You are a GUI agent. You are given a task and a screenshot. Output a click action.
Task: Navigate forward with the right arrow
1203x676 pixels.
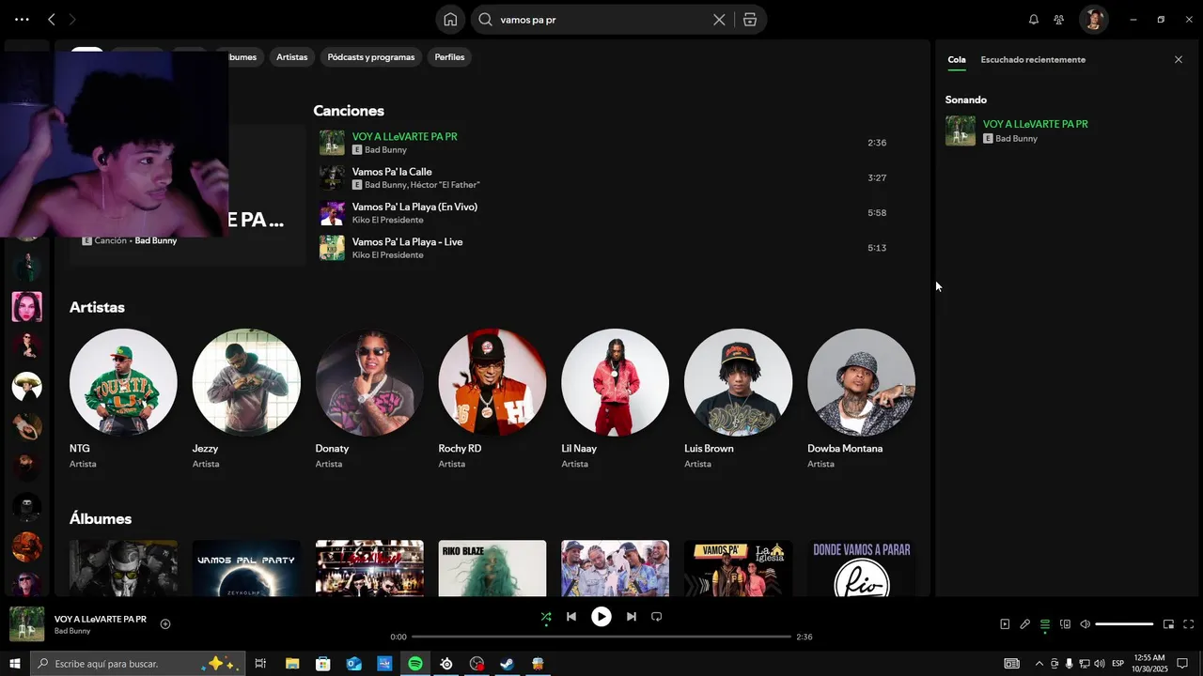pos(72,20)
